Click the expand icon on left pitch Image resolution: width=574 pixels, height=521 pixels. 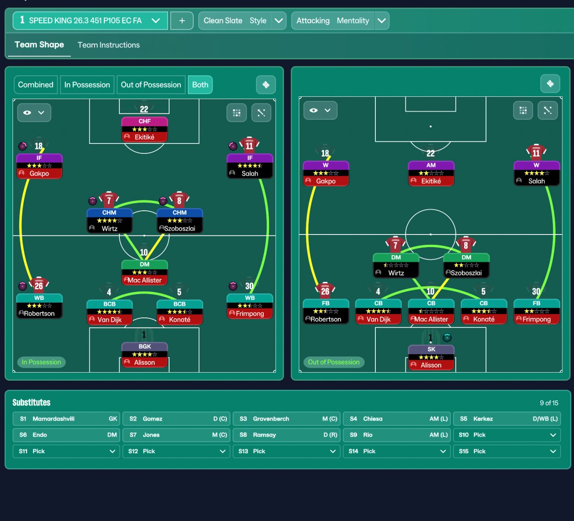click(261, 113)
